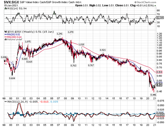Click the Chg +0.01 (+2.53%) value

tap(142, 5)
